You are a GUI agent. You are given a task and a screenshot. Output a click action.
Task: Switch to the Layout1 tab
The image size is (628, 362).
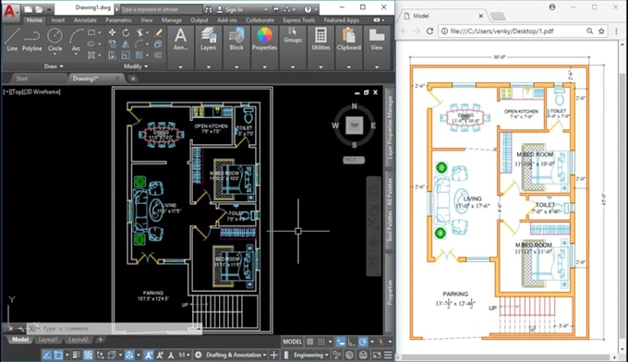point(48,340)
